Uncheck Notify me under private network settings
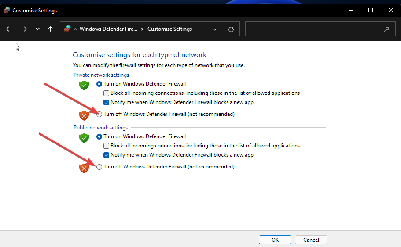 tap(106, 103)
